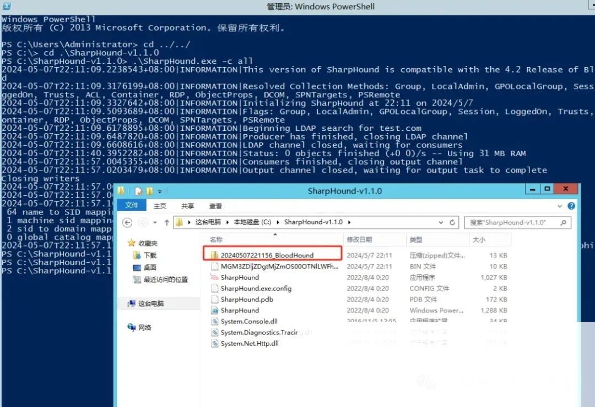Image resolution: width=595 pixels, height=407 pixels.
Task: Expand arrow after 这台电脑 breadcrumb
Action: click(228, 222)
